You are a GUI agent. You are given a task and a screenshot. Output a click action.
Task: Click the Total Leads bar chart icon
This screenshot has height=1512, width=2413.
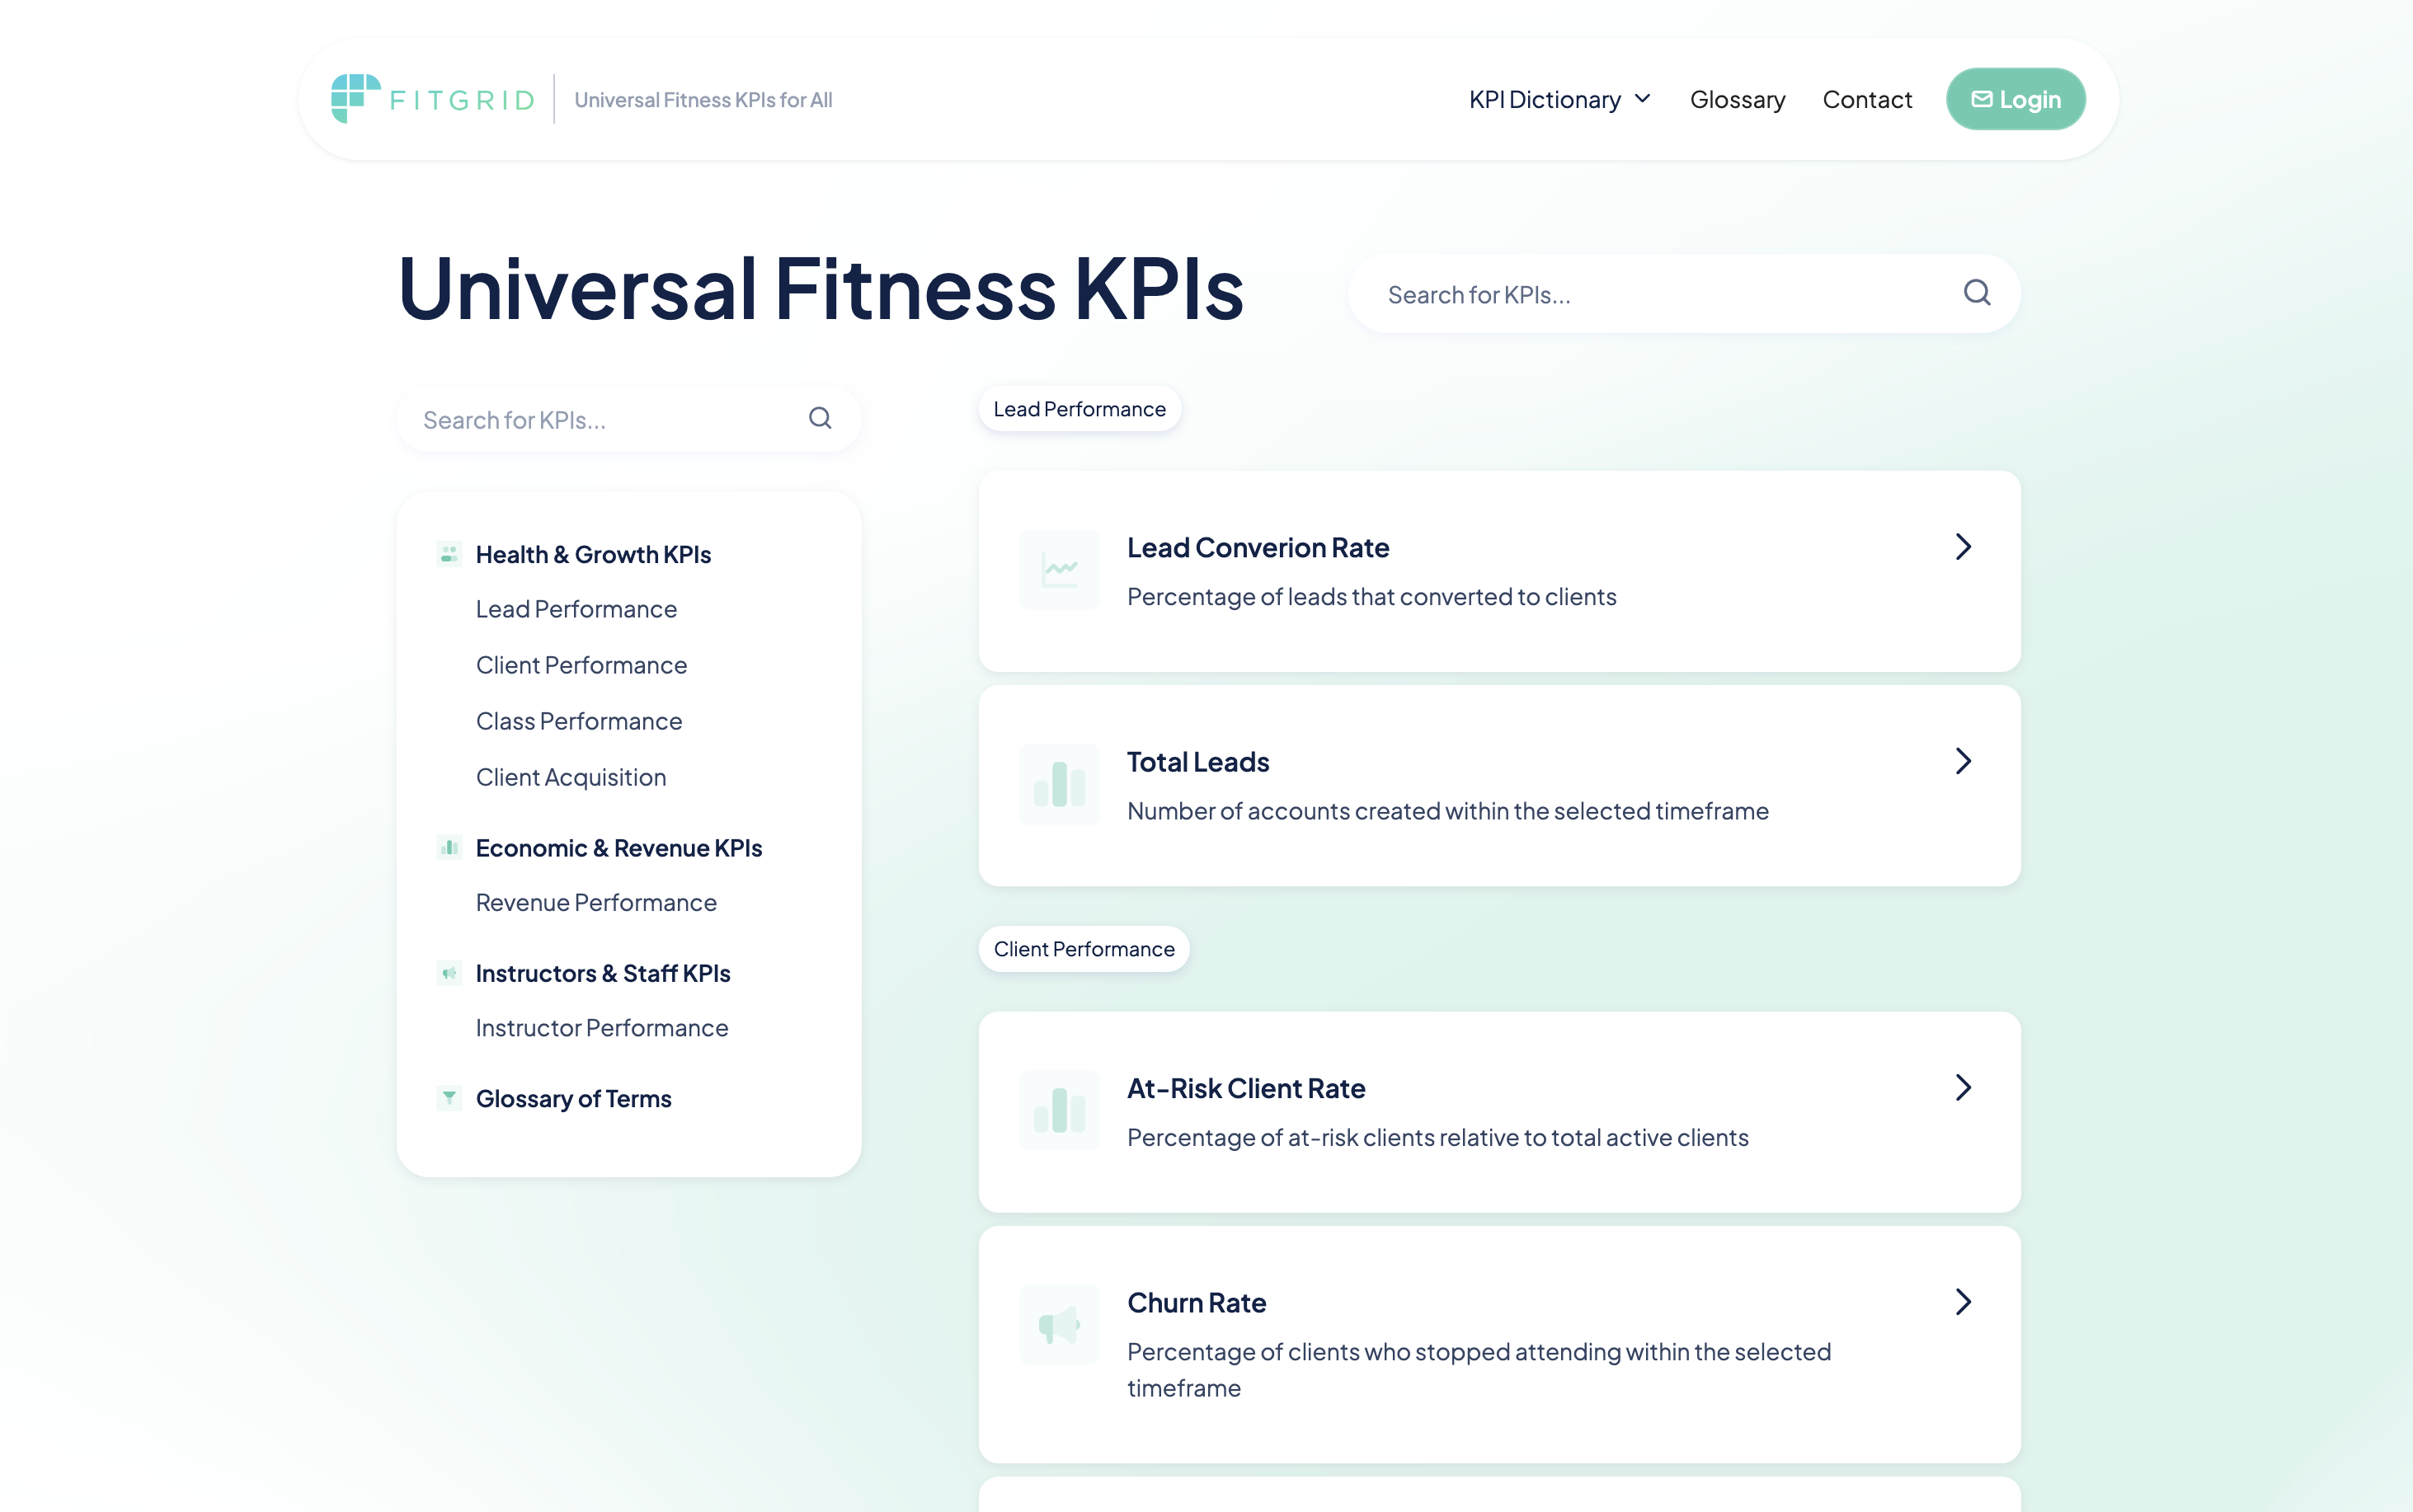coord(1059,785)
